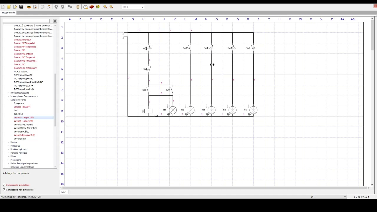Screen dimensions: 377x212
Task: Select Led in component list
Action: click(x=16, y=110)
